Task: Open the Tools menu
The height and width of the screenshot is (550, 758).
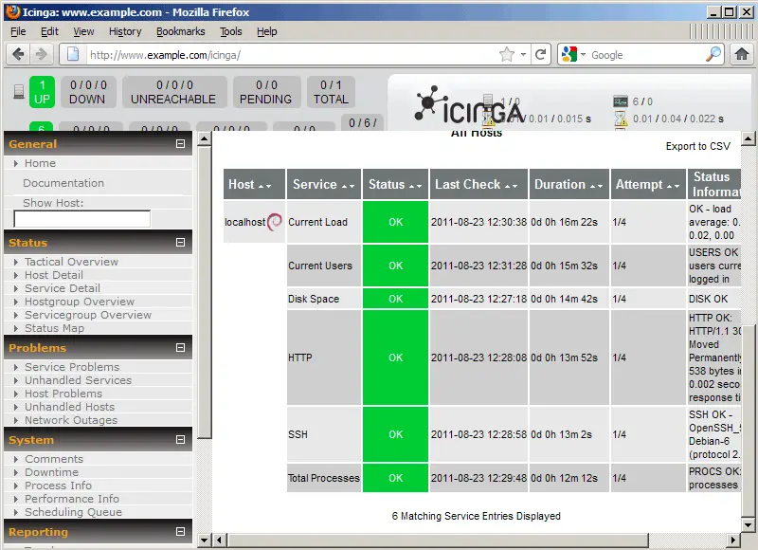Action: click(x=231, y=31)
